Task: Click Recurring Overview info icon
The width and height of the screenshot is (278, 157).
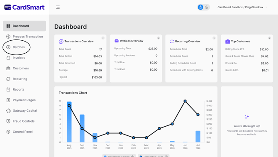Action: point(214,38)
